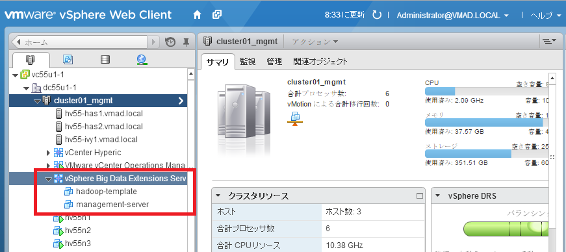This screenshot has width=566, height=252.
Task: Open the 監視 monitor tab
Action: tap(248, 61)
